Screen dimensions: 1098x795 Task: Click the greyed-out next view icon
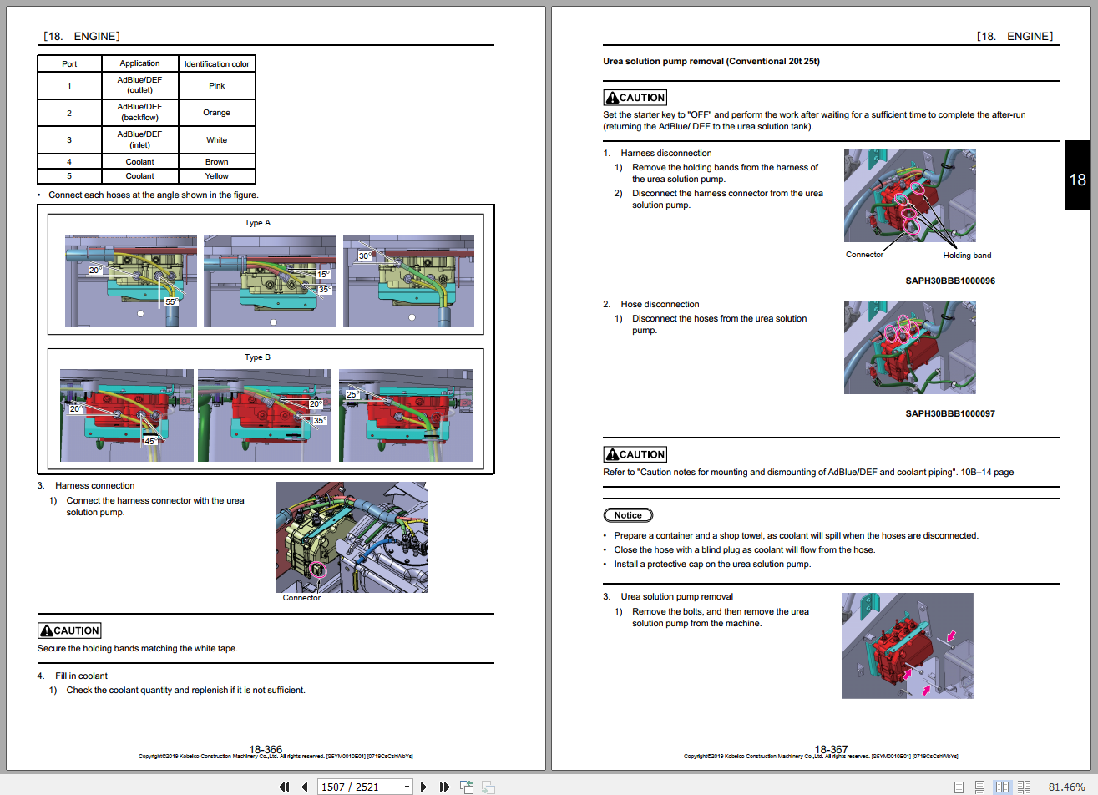pos(488,787)
